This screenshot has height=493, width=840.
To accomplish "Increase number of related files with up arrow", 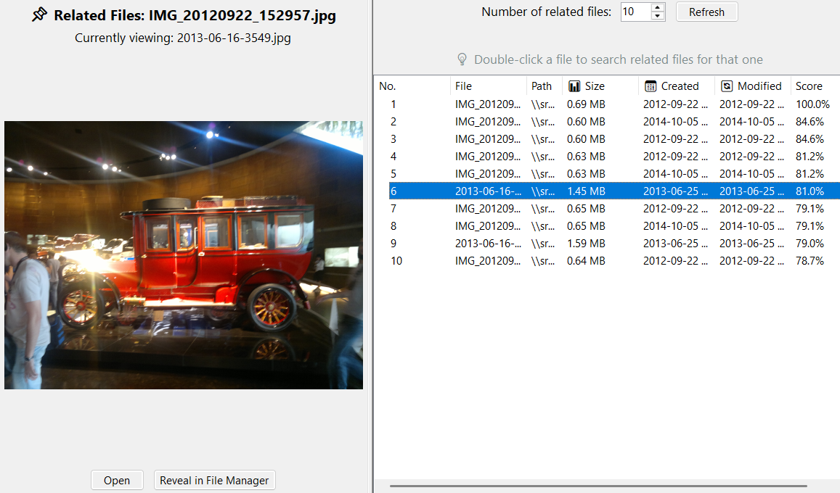I will pos(657,7).
